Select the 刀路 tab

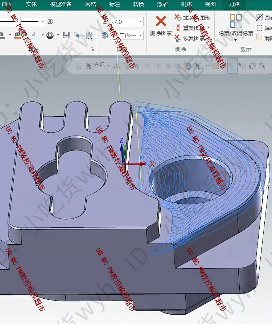[x=234, y=4]
